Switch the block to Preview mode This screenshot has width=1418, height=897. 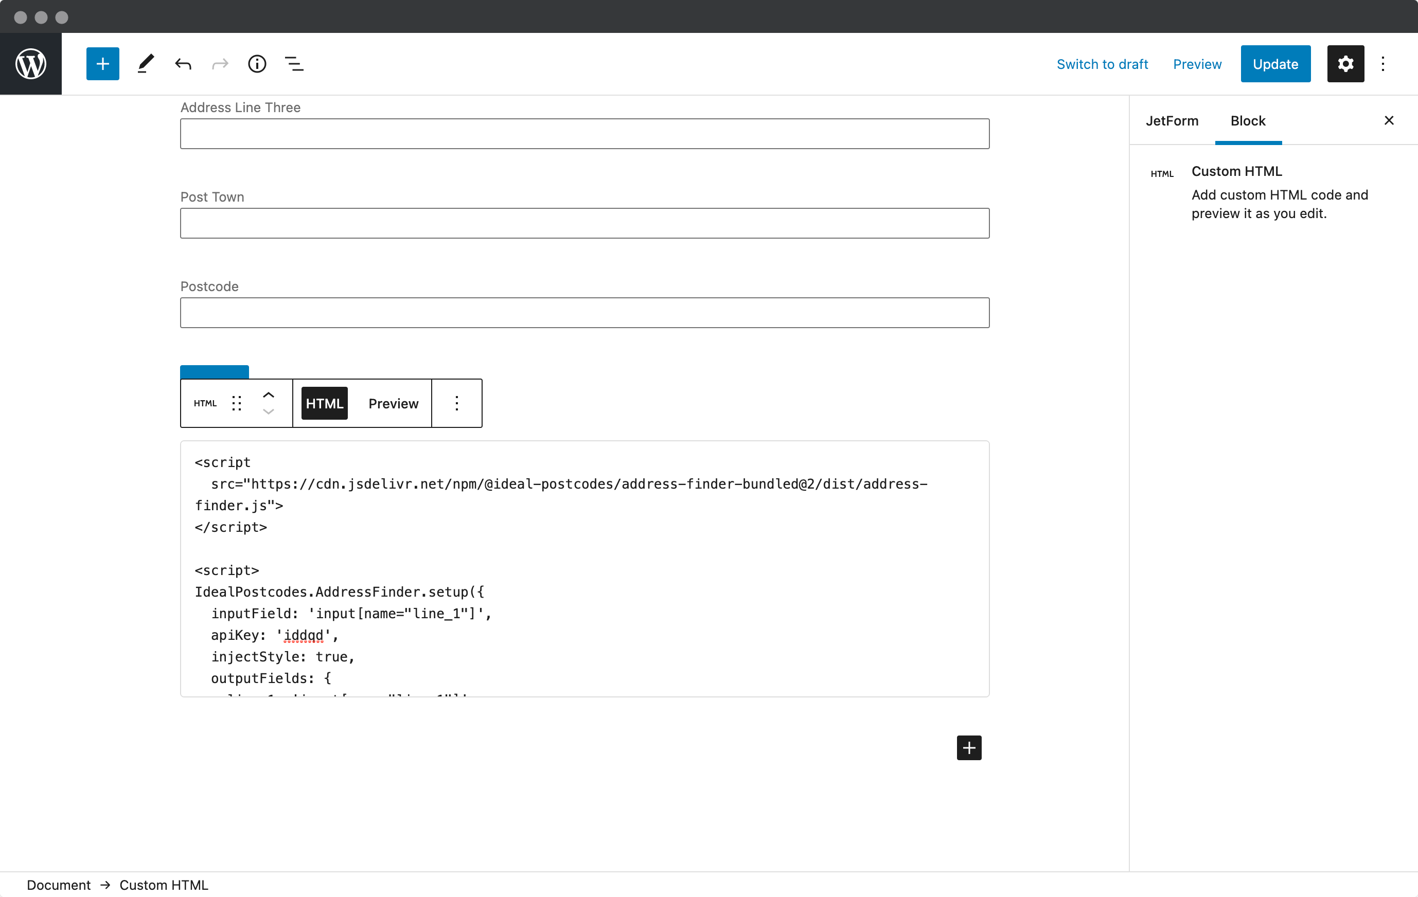393,403
